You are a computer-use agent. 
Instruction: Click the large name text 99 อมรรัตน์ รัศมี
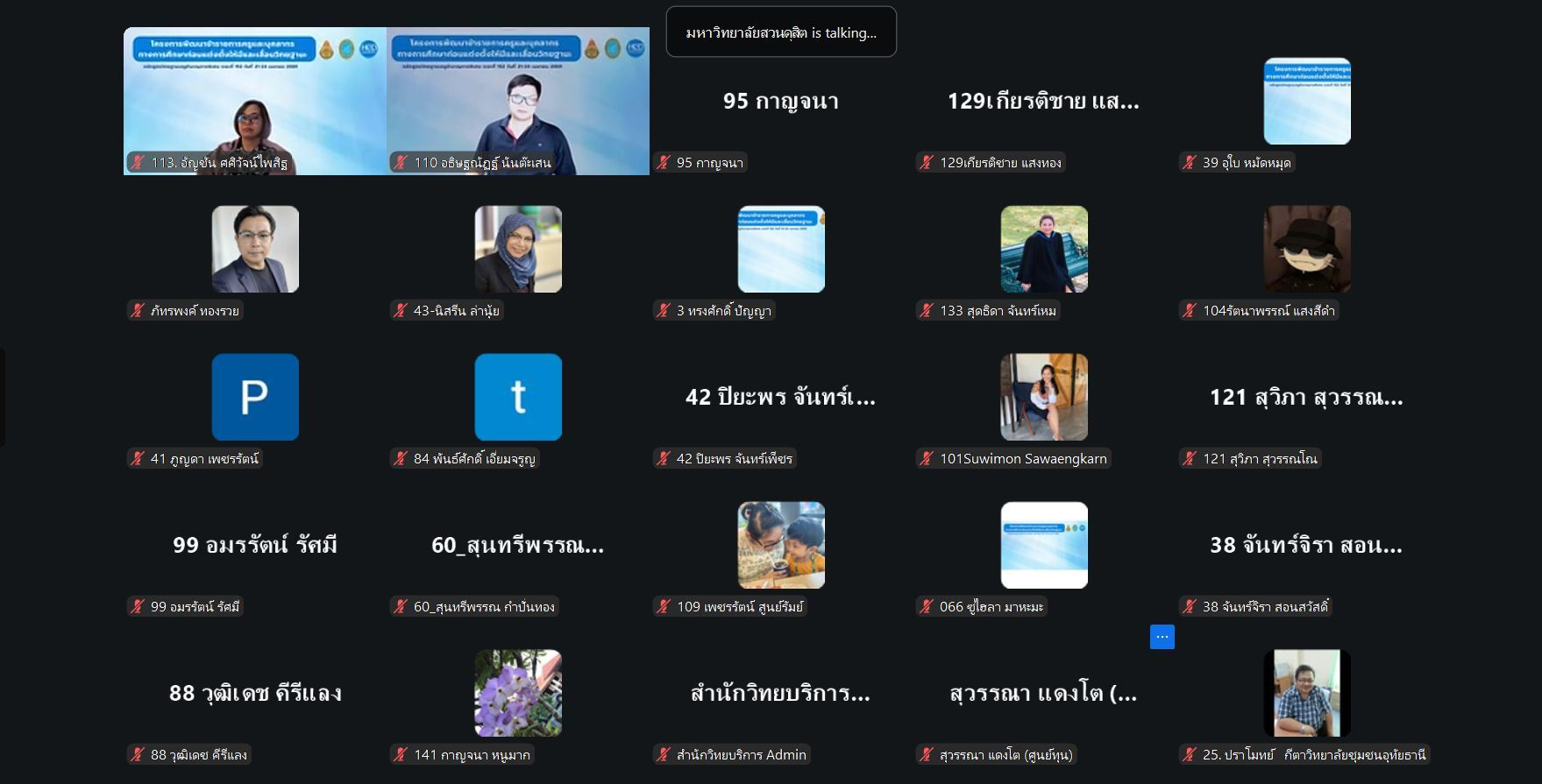point(255,546)
